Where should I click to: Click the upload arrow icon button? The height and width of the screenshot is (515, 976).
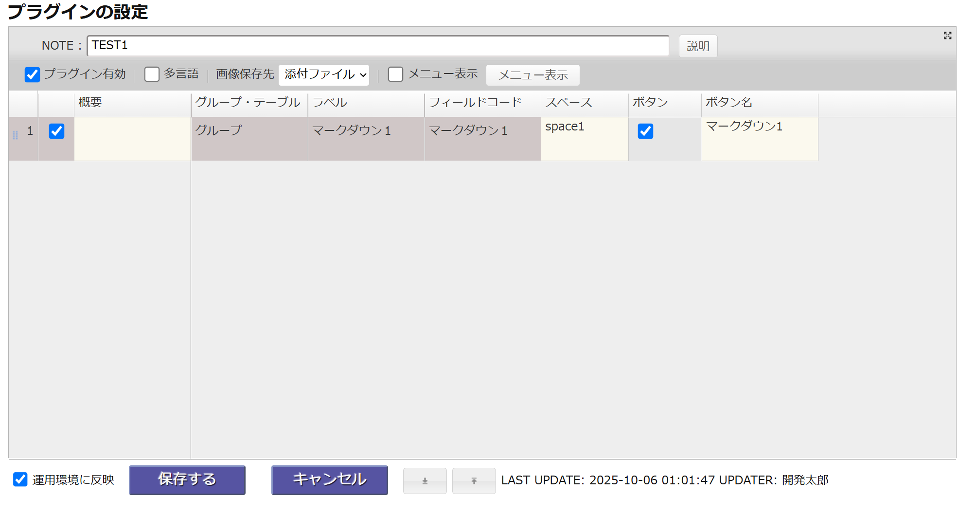pos(474,481)
